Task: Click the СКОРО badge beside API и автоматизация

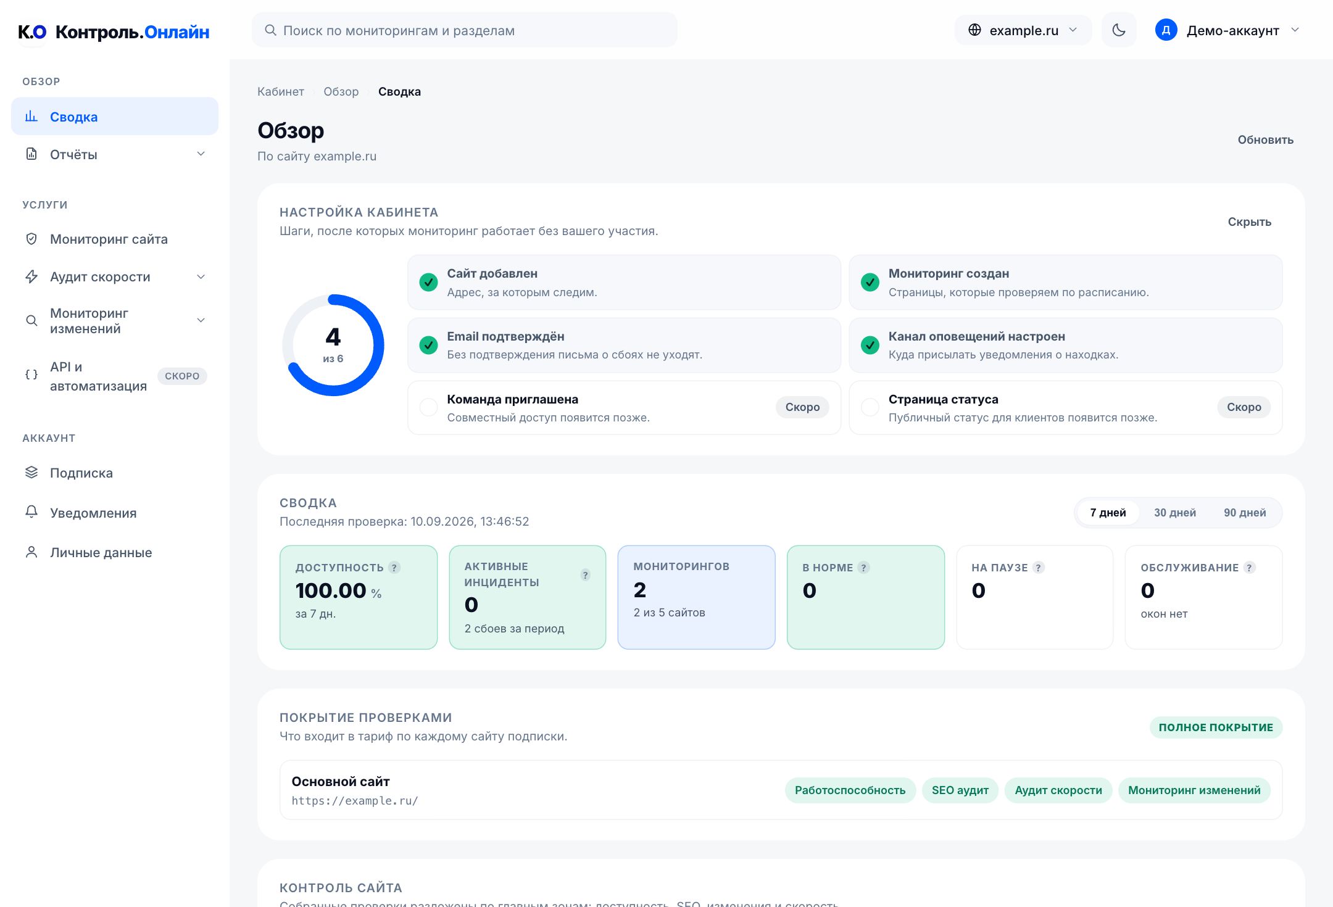Action: click(182, 376)
